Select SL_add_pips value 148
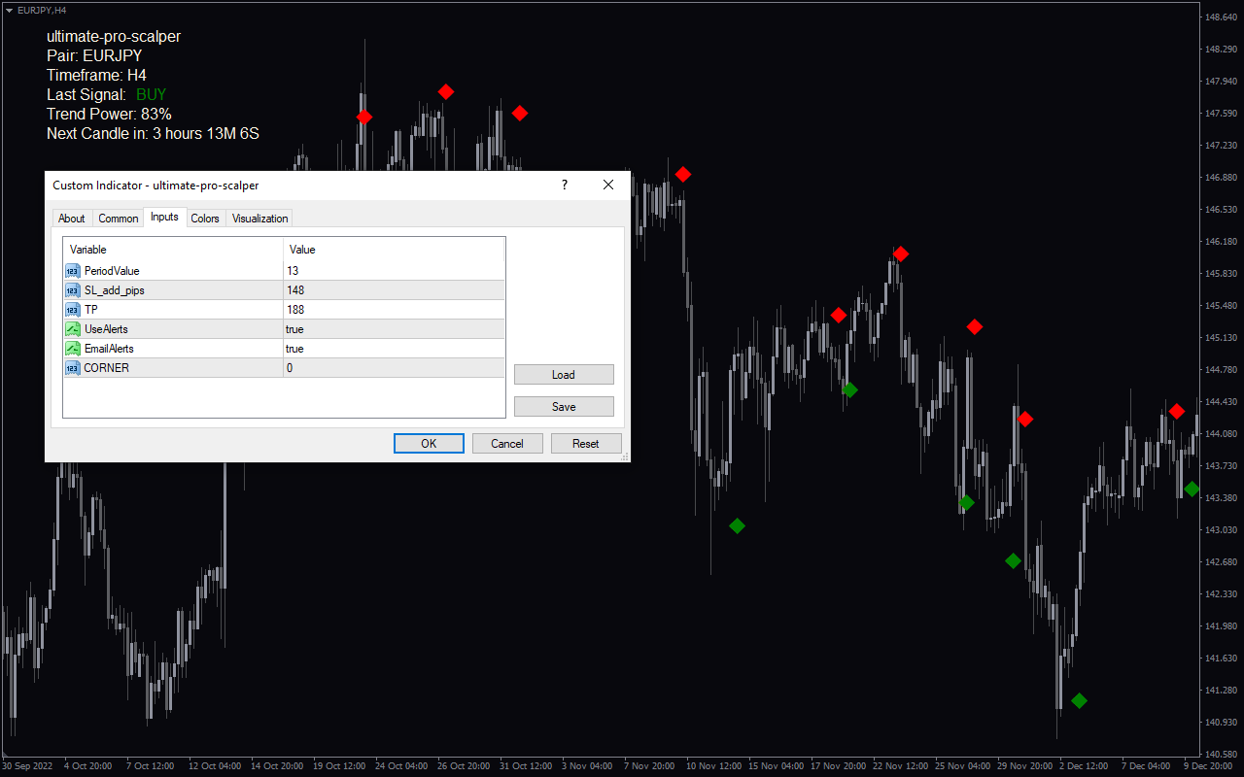1244x777 pixels. coord(394,290)
